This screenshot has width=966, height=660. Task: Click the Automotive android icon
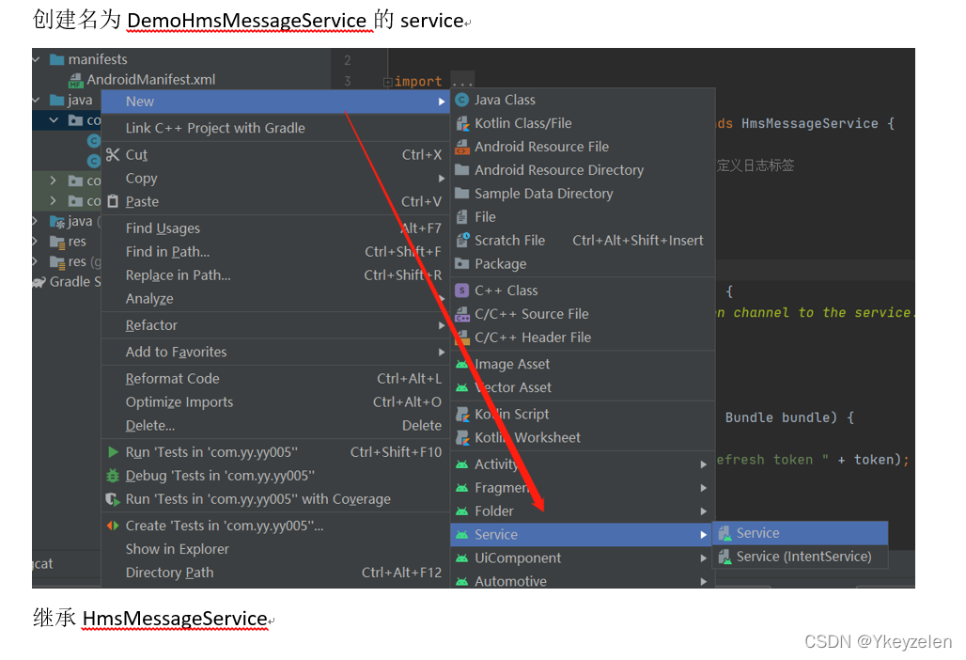[x=462, y=581]
